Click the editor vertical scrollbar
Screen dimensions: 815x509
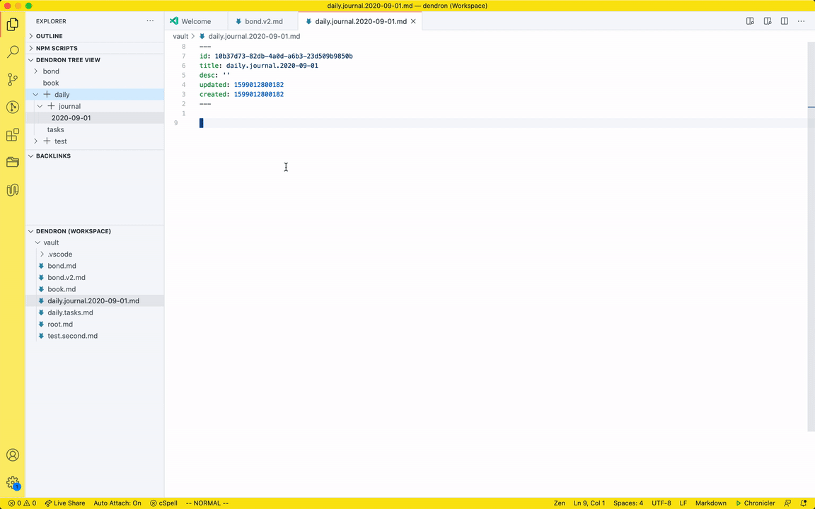tap(811, 233)
